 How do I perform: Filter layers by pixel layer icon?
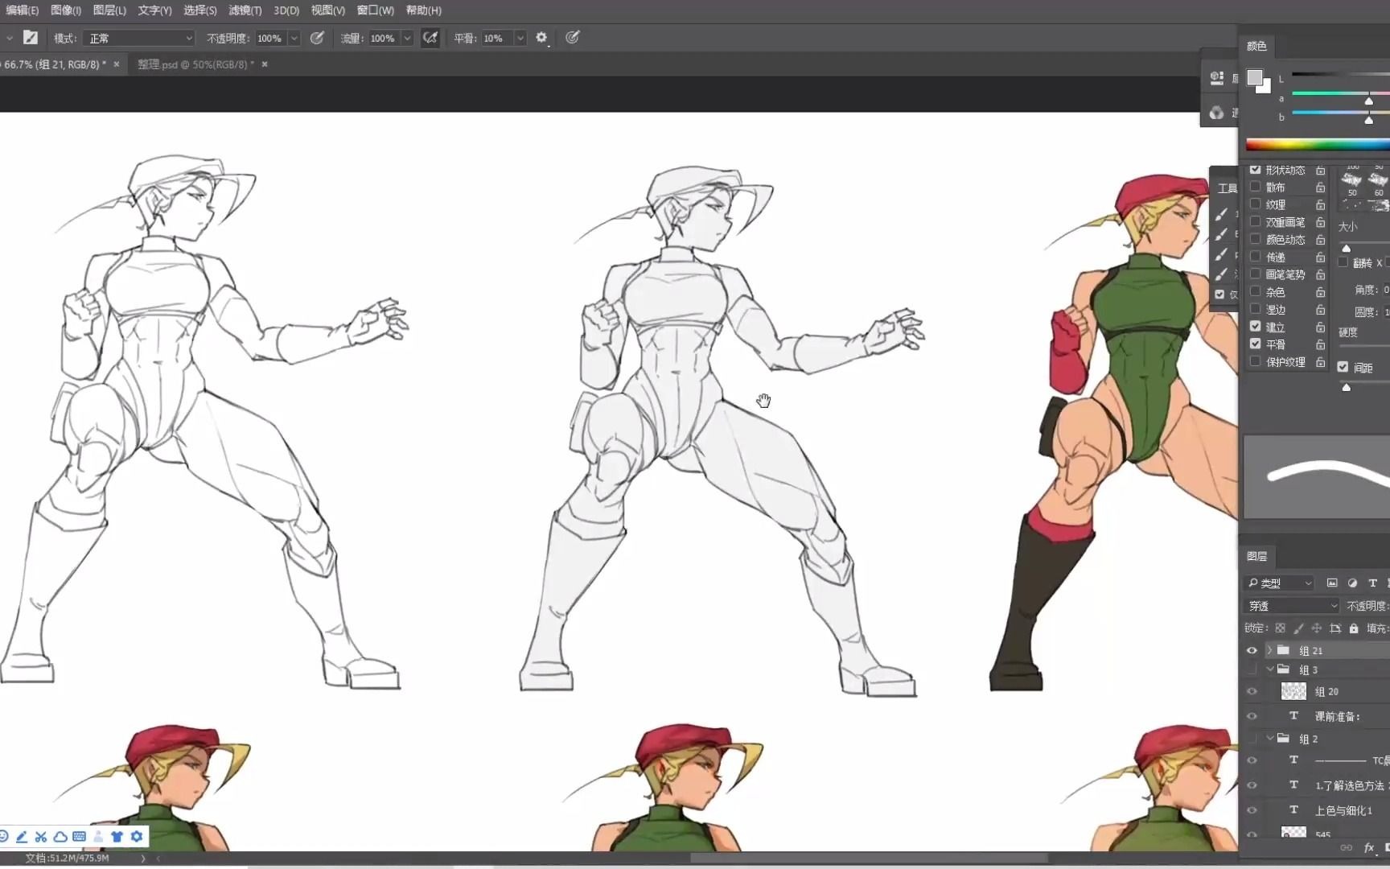click(x=1332, y=583)
